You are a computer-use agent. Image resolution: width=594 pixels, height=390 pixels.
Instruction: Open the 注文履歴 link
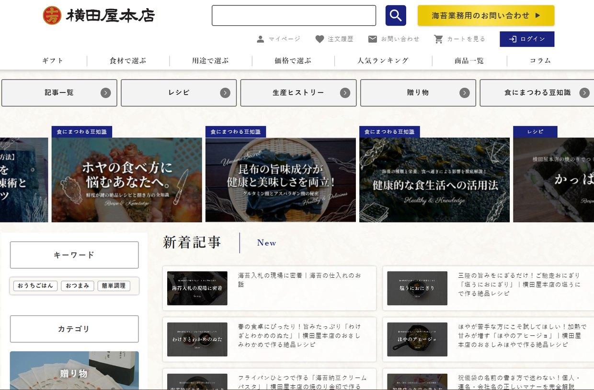click(334, 39)
